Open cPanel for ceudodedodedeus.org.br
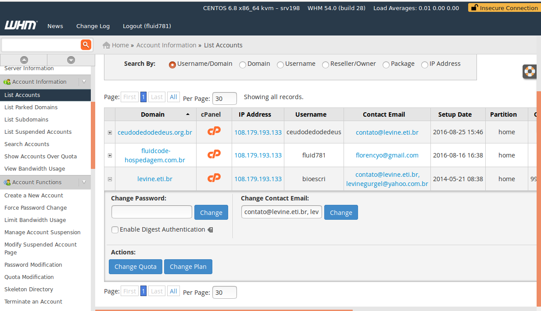The width and height of the screenshot is (541, 311). [214, 131]
